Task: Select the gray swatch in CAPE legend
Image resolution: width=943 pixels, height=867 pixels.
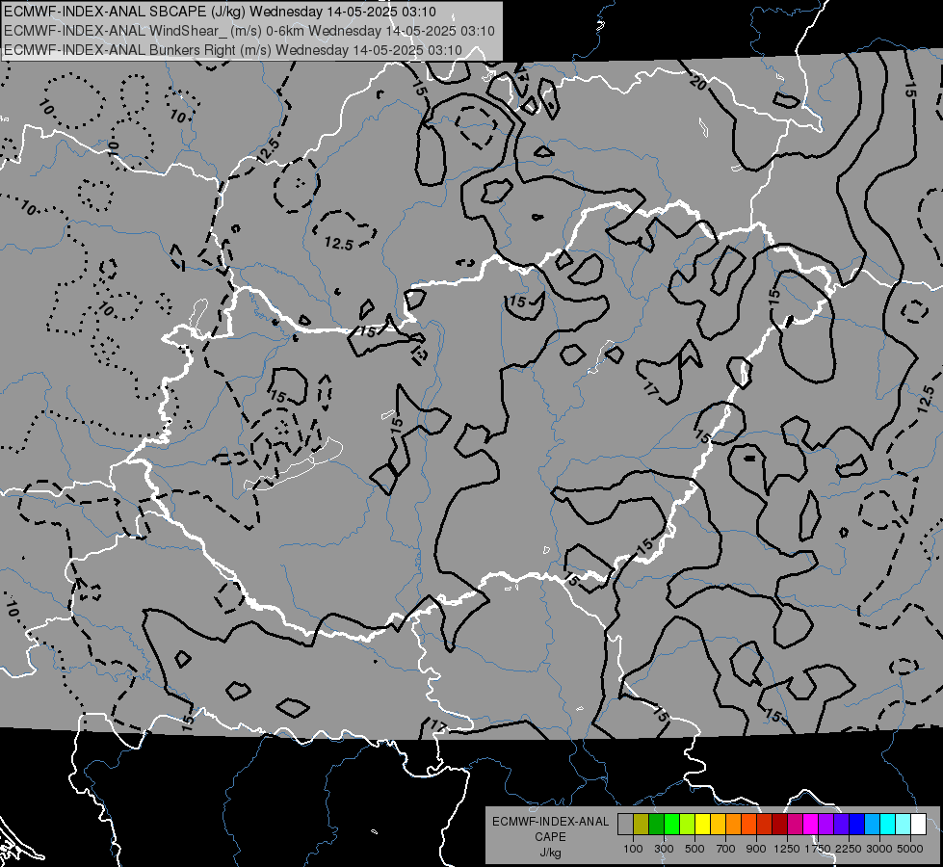Action: point(625,825)
